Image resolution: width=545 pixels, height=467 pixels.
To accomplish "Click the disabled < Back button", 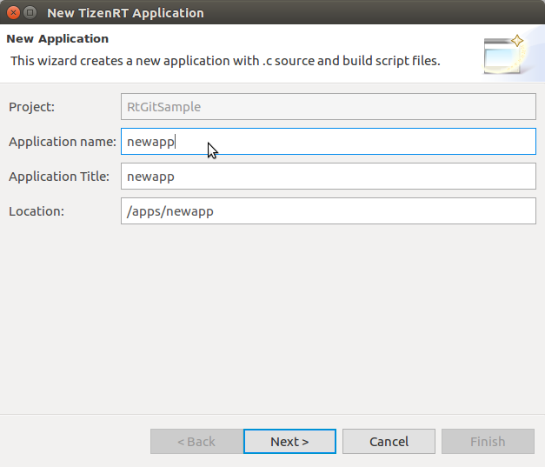I will click(x=196, y=442).
